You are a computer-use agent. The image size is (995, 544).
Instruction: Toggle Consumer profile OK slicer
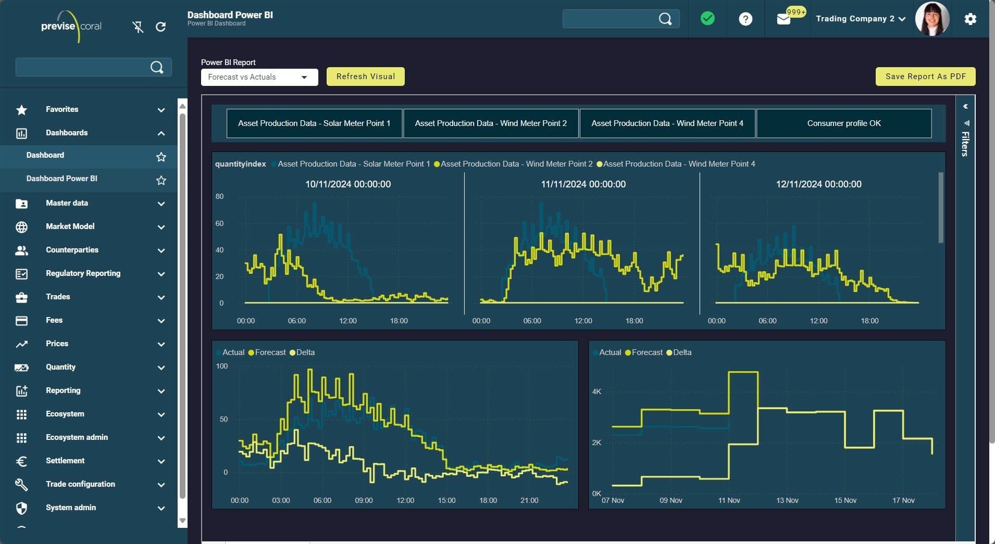(x=843, y=123)
